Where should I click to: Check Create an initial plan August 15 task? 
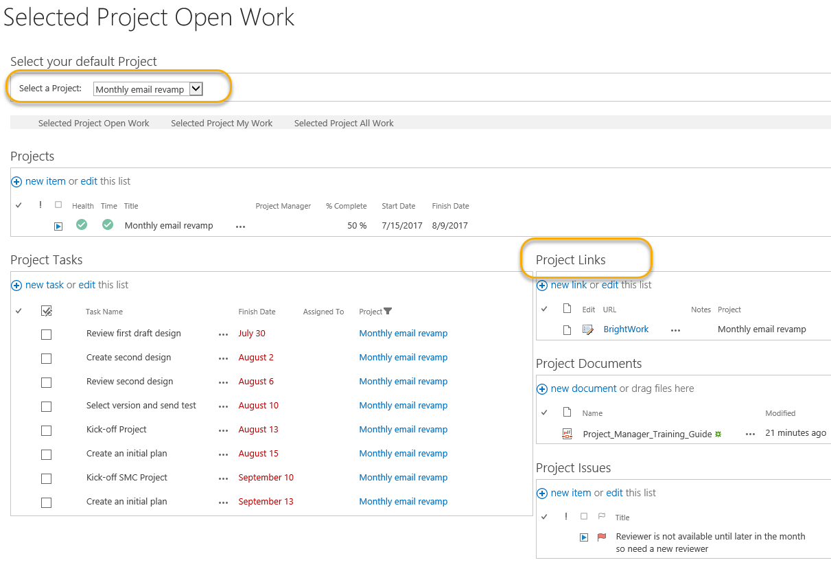pos(46,454)
